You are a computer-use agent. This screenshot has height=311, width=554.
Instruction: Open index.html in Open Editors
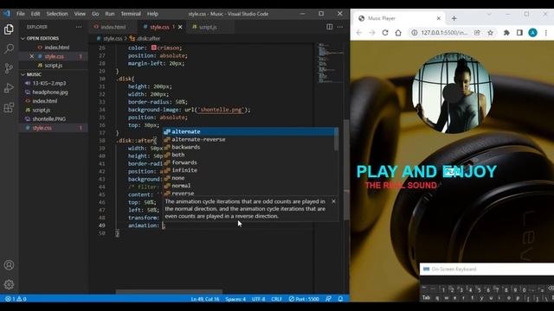click(56, 48)
